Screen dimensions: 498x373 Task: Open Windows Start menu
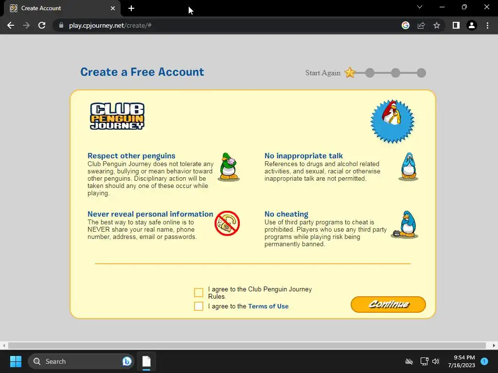coord(16,361)
